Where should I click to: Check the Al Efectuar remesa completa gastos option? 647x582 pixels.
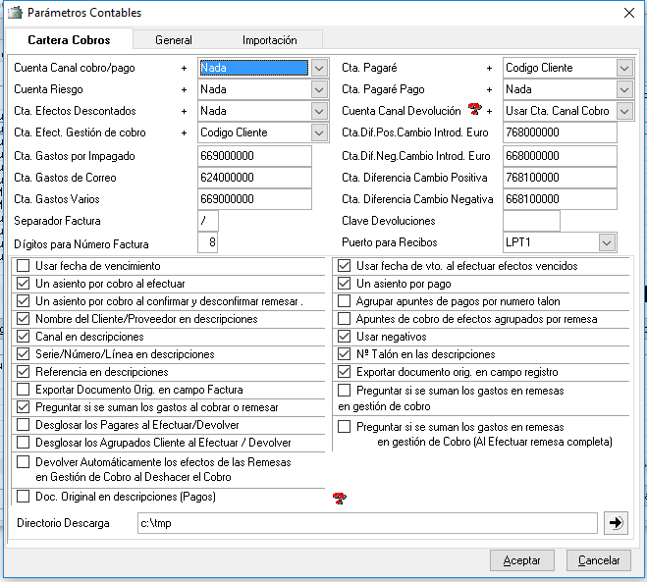tap(345, 427)
